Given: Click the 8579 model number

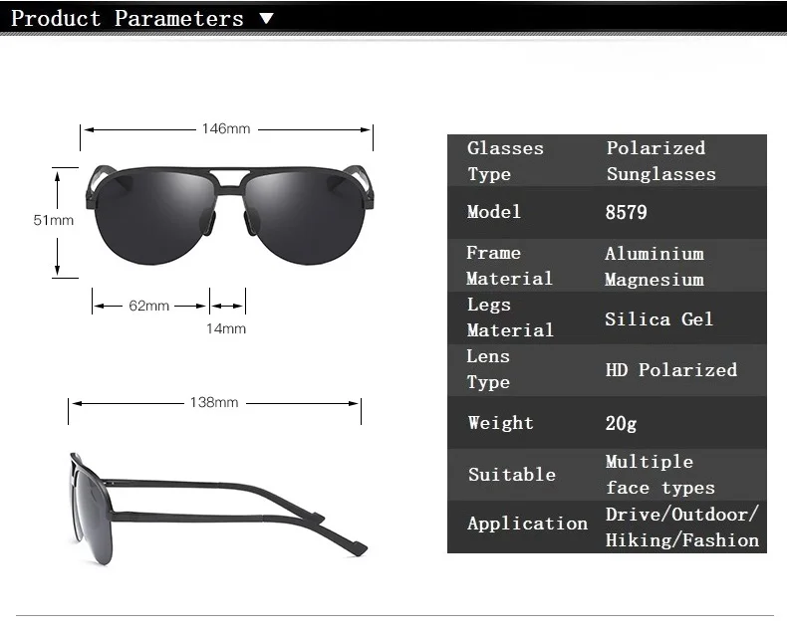Looking at the screenshot, I should [x=626, y=212].
